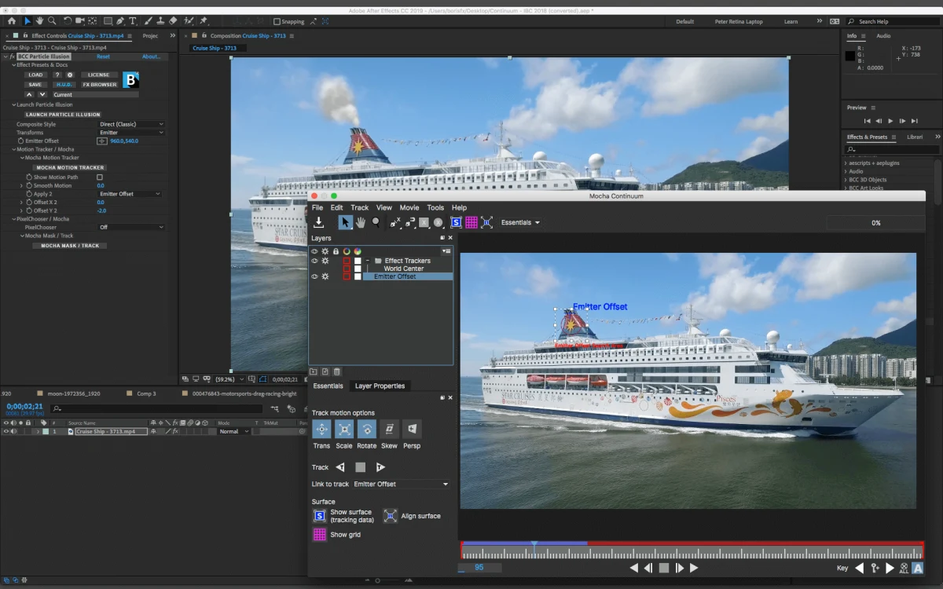Image resolution: width=943 pixels, height=589 pixels.
Task: Hide the Emitter Offset layer in Mocha
Action: [x=314, y=276]
